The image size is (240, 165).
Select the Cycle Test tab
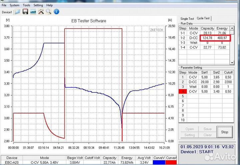pos(203,18)
